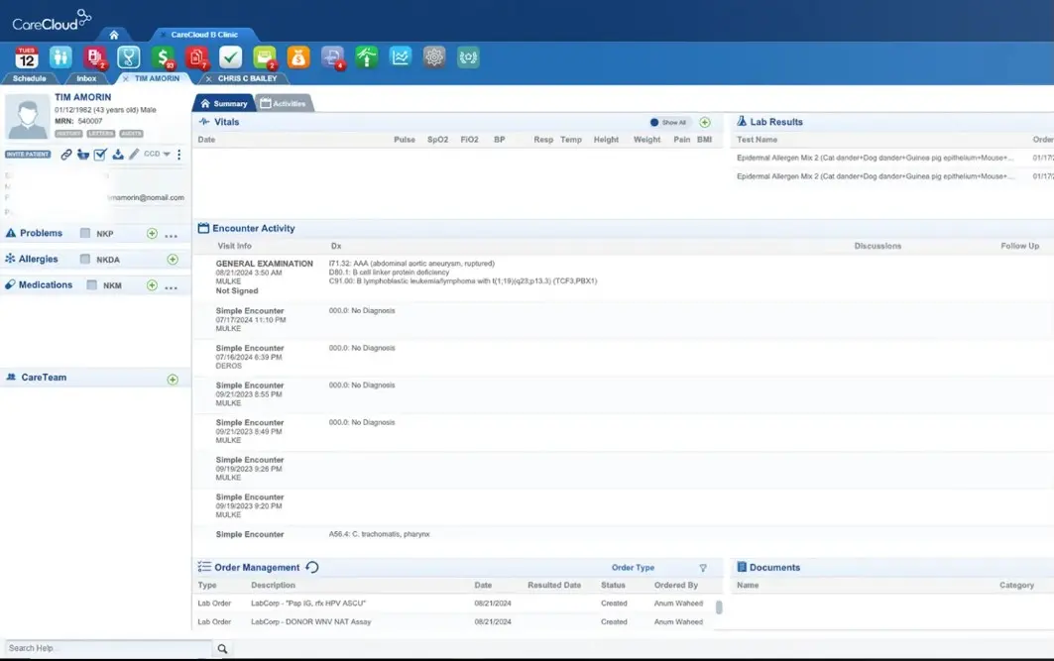Check the NKDA box under Allergies
The height and width of the screenshot is (661, 1054).
click(x=84, y=259)
